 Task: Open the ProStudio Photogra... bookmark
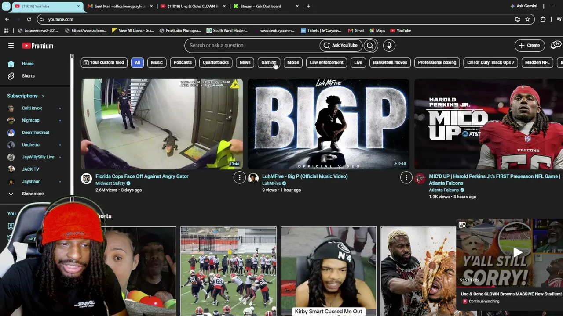coord(180,31)
